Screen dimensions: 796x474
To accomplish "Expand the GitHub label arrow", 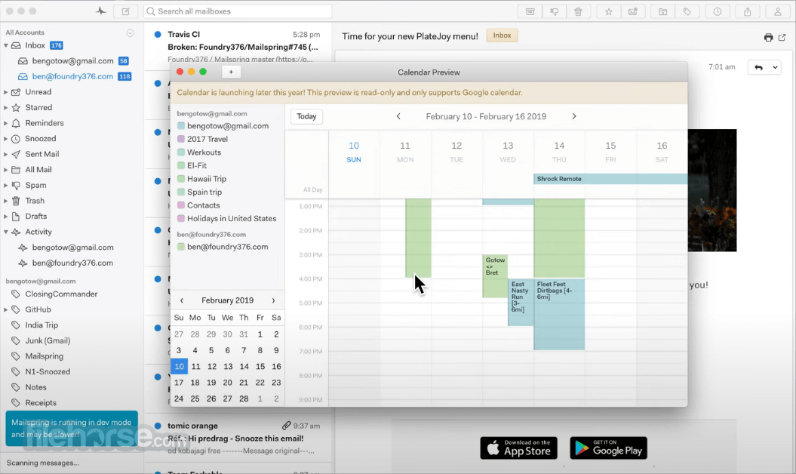I will point(6,309).
